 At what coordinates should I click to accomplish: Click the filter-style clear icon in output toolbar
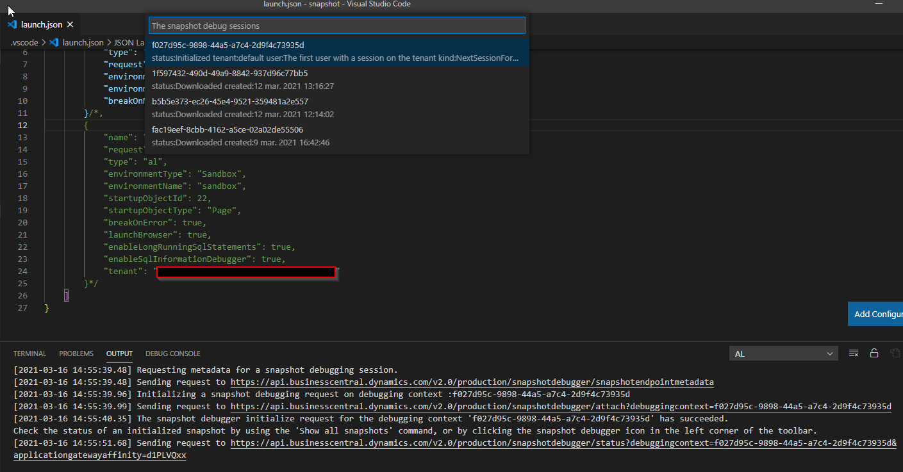coord(854,353)
